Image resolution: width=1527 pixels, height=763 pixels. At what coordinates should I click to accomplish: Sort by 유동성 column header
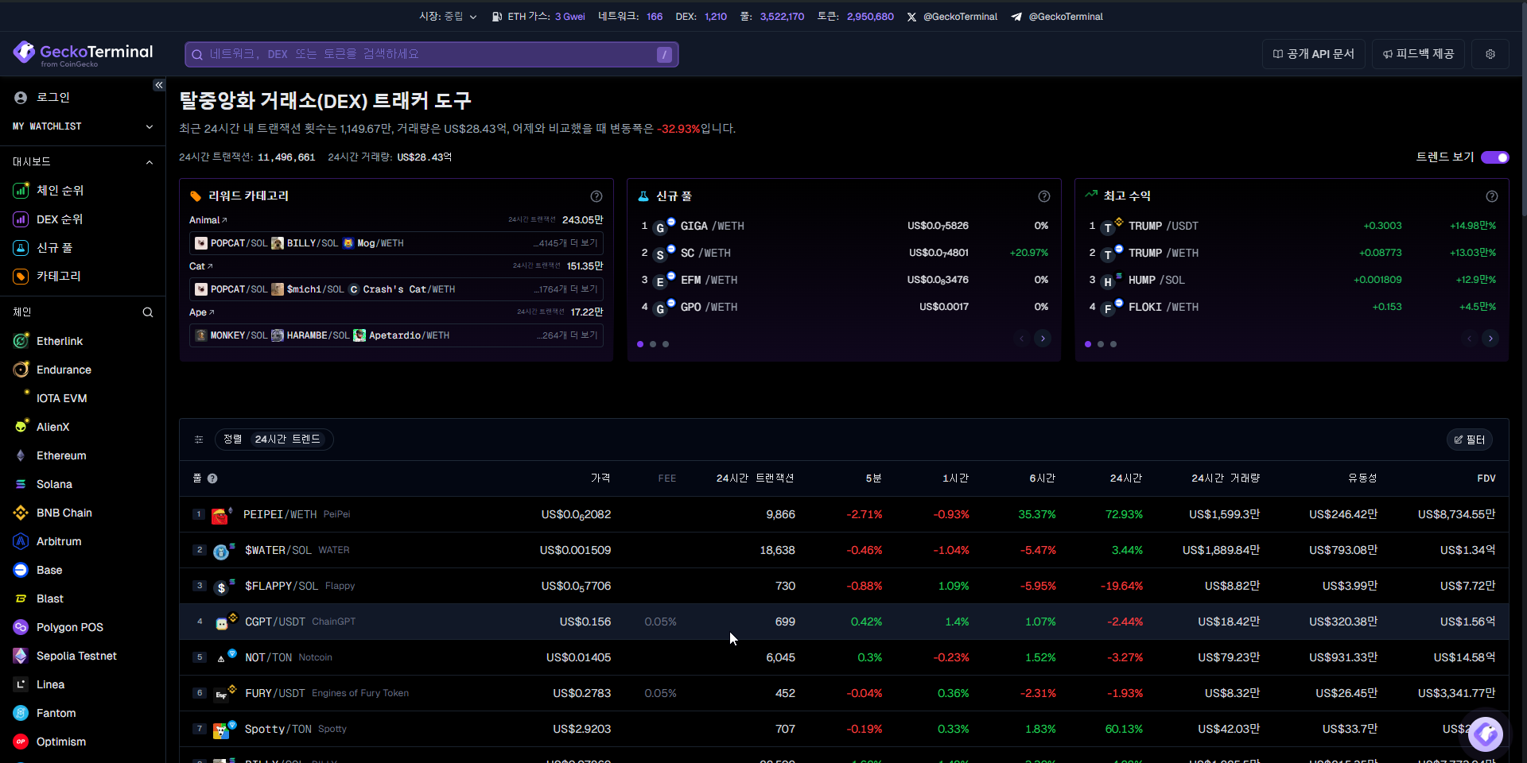(1362, 478)
